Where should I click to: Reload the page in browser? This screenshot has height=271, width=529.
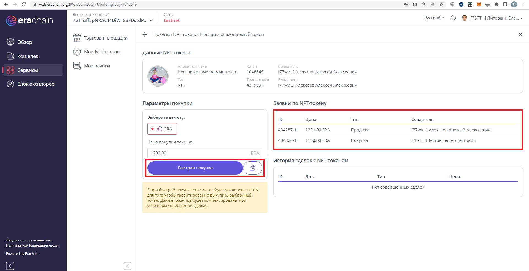pos(24,4)
